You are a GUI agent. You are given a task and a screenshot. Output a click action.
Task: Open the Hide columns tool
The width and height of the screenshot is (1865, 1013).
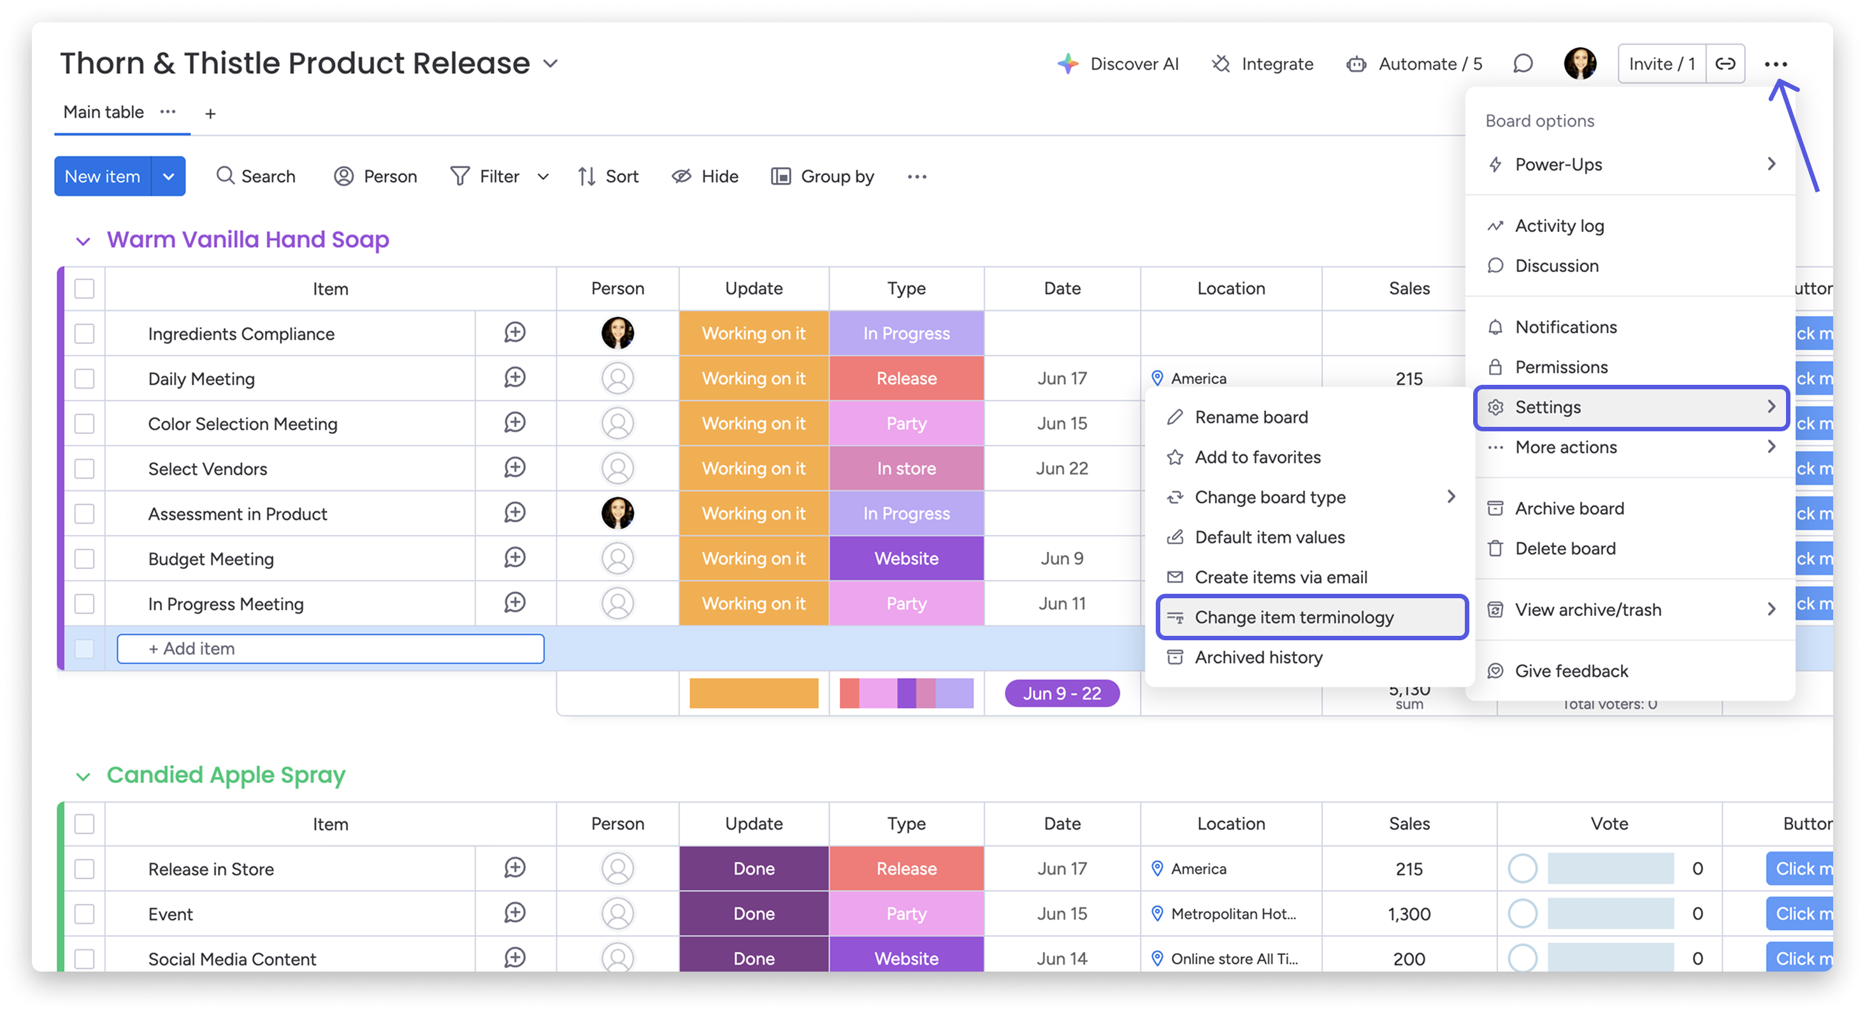point(705,176)
